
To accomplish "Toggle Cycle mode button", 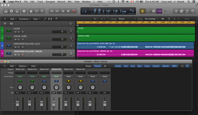I will click(142, 11).
